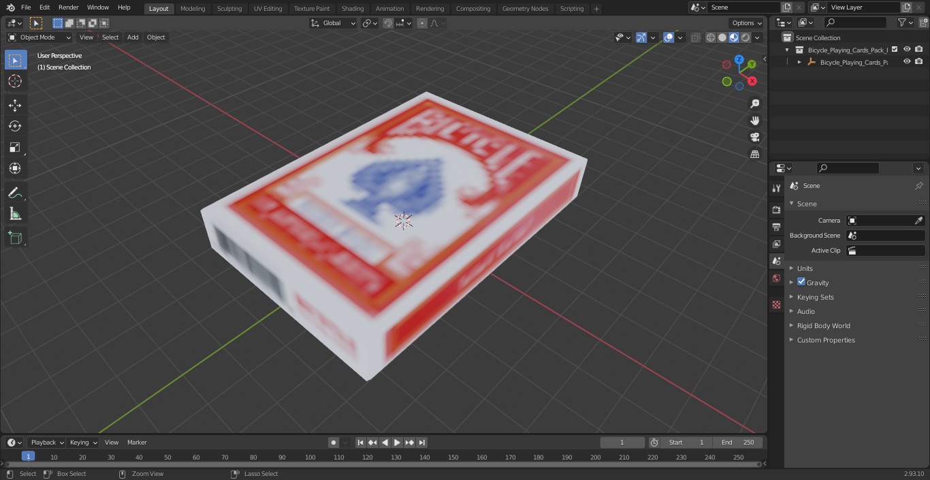Open the viewport Add menu
The width and height of the screenshot is (930, 480).
[133, 37]
